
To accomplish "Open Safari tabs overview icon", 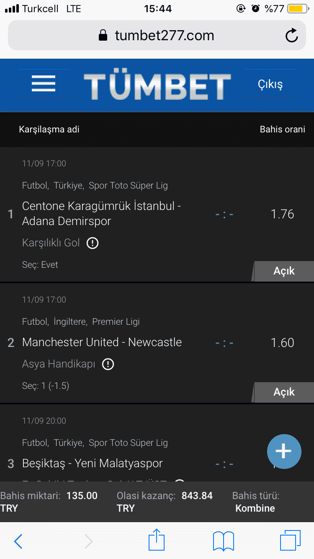I will click(x=290, y=541).
